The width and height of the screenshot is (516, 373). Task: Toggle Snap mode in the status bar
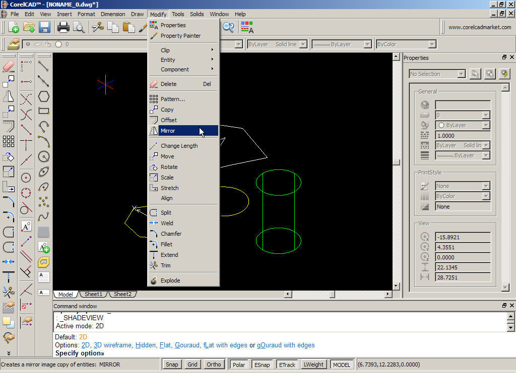click(172, 364)
